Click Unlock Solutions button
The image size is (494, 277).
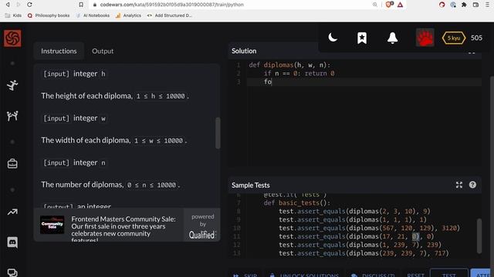click(304, 275)
